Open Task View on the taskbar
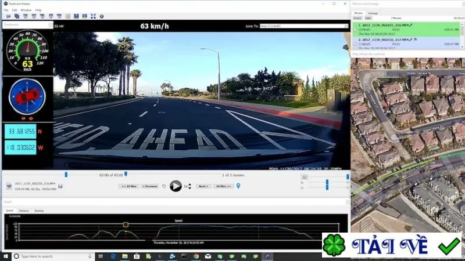Screen dimensions: 465x261 pyautogui.click(x=101, y=256)
